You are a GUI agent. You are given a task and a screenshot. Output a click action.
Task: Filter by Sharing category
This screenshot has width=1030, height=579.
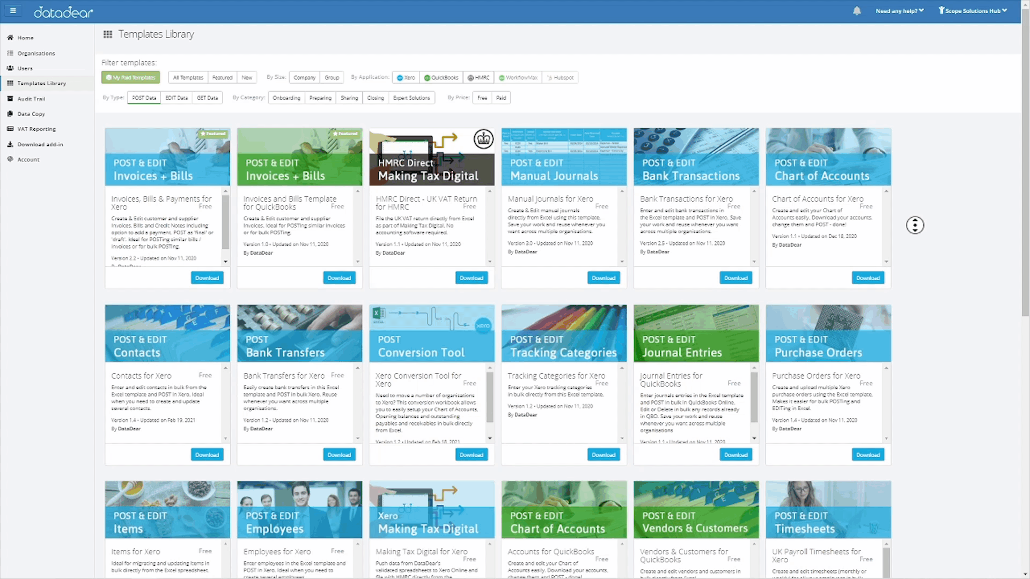coord(349,98)
